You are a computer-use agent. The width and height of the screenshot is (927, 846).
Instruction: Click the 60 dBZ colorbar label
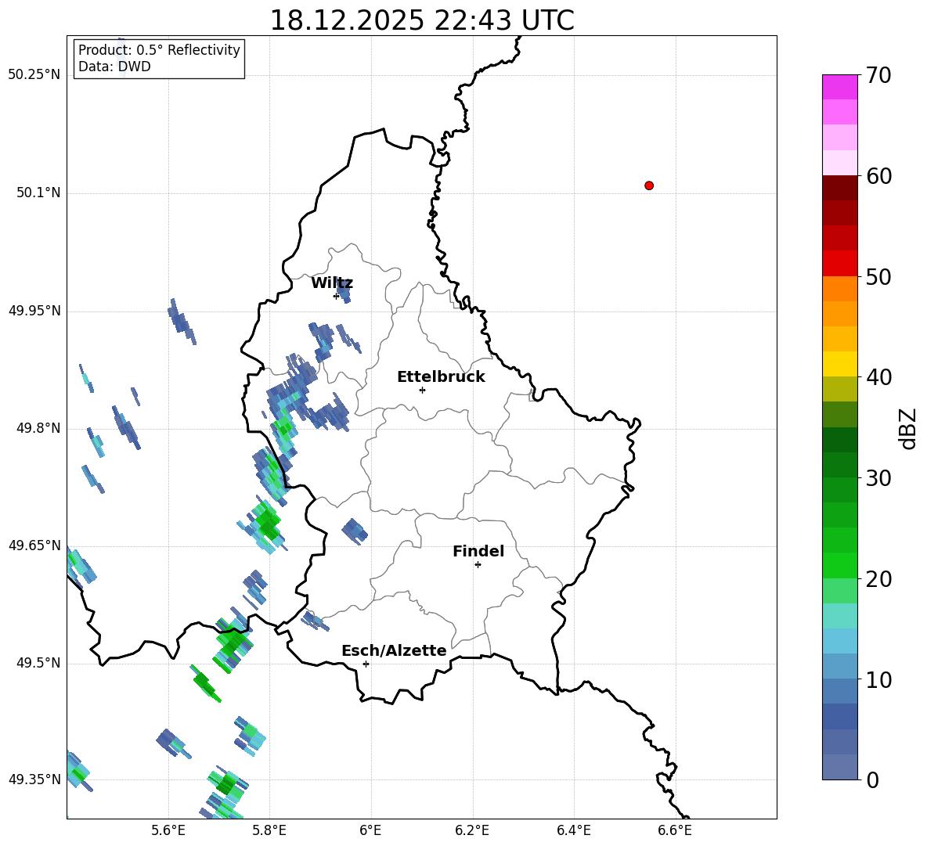point(878,176)
